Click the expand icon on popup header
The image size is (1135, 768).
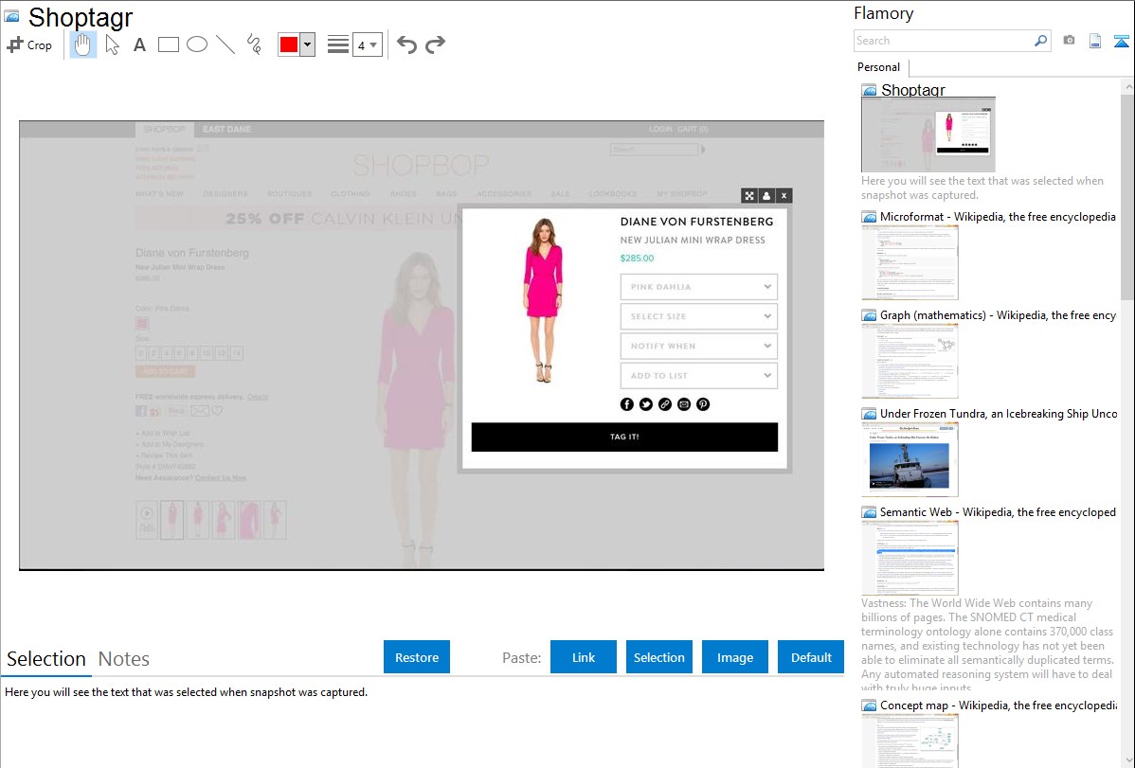pyautogui.click(x=749, y=195)
